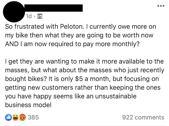This screenshot has height=126, width=169.
Task: Click the Angry reaction emoji icon
Action: [22, 117]
